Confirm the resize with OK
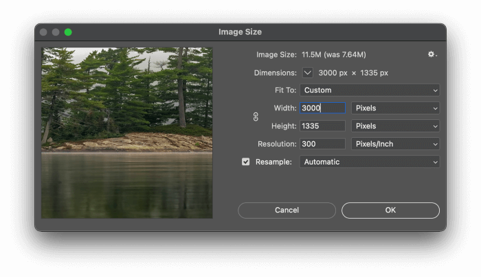This screenshot has width=481, height=277. pos(390,210)
